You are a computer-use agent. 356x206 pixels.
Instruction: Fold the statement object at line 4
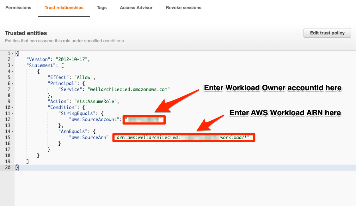tap(12, 71)
